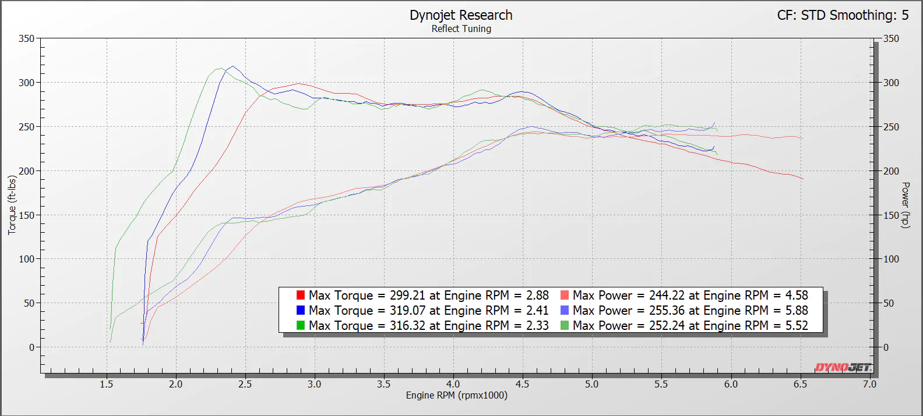Click the 6.5 tick on RPM axis
923x416 pixels.
tap(800, 384)
